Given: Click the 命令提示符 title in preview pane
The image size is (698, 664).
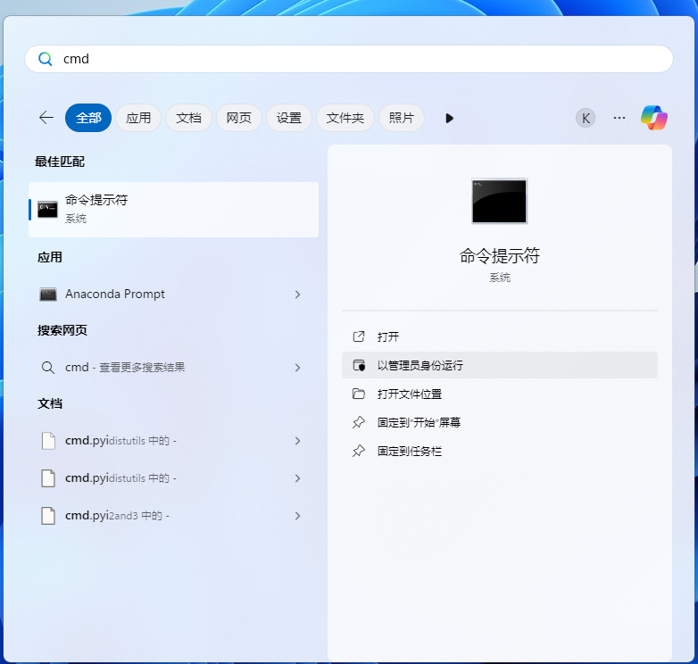Looking at the screenshot, I should coord(500,256).
